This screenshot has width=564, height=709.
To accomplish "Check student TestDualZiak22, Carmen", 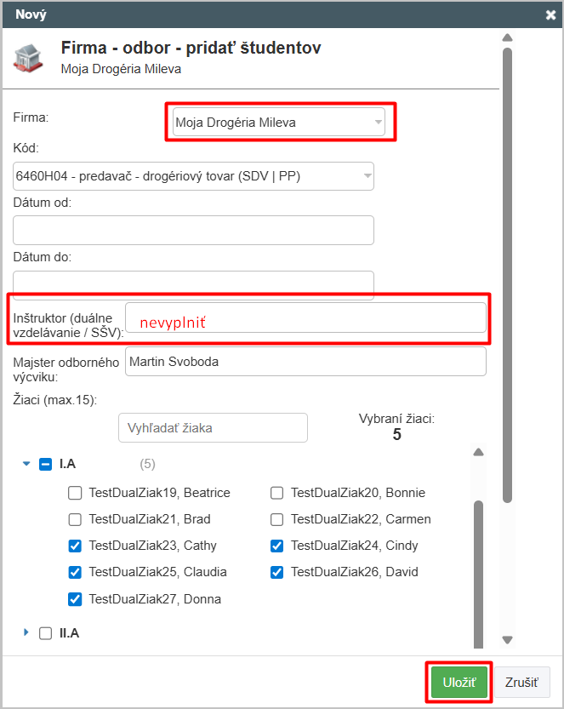I will (277, 519).
